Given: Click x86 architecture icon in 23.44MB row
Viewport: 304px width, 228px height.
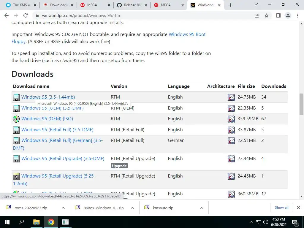Looking at the screenshot, I should click(x=231, y=159).
